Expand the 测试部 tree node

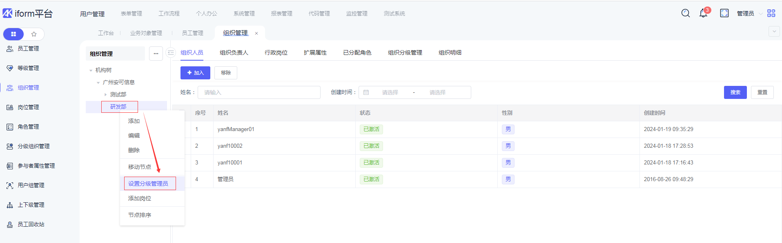[105, 94]
